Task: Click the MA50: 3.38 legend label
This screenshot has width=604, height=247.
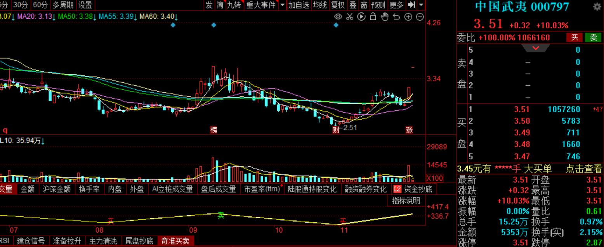Action: (x=77, y=17)
